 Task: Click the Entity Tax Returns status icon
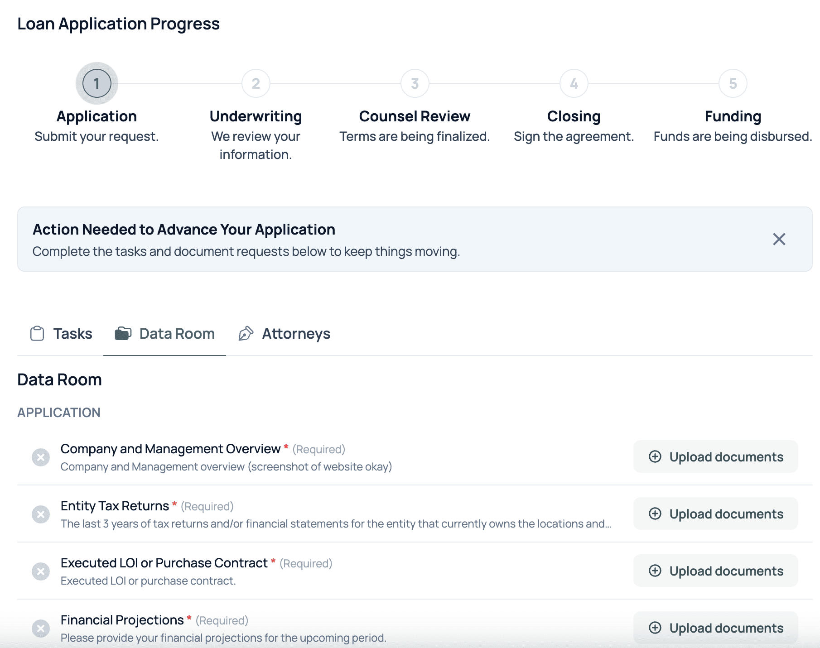click(x=41, y=514)
